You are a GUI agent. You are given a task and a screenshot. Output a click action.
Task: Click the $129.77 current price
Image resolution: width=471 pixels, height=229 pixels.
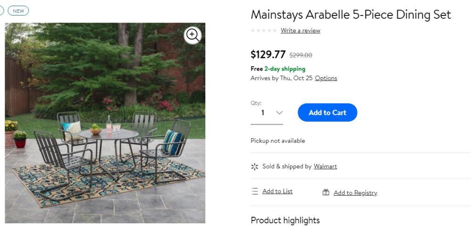268,55
